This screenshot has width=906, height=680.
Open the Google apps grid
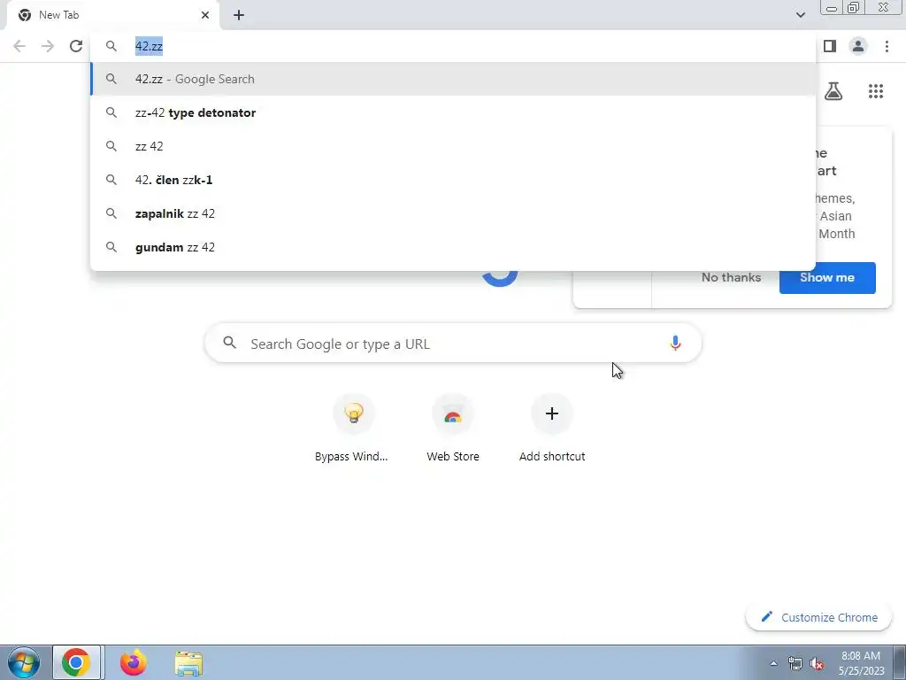click(876, 91)
